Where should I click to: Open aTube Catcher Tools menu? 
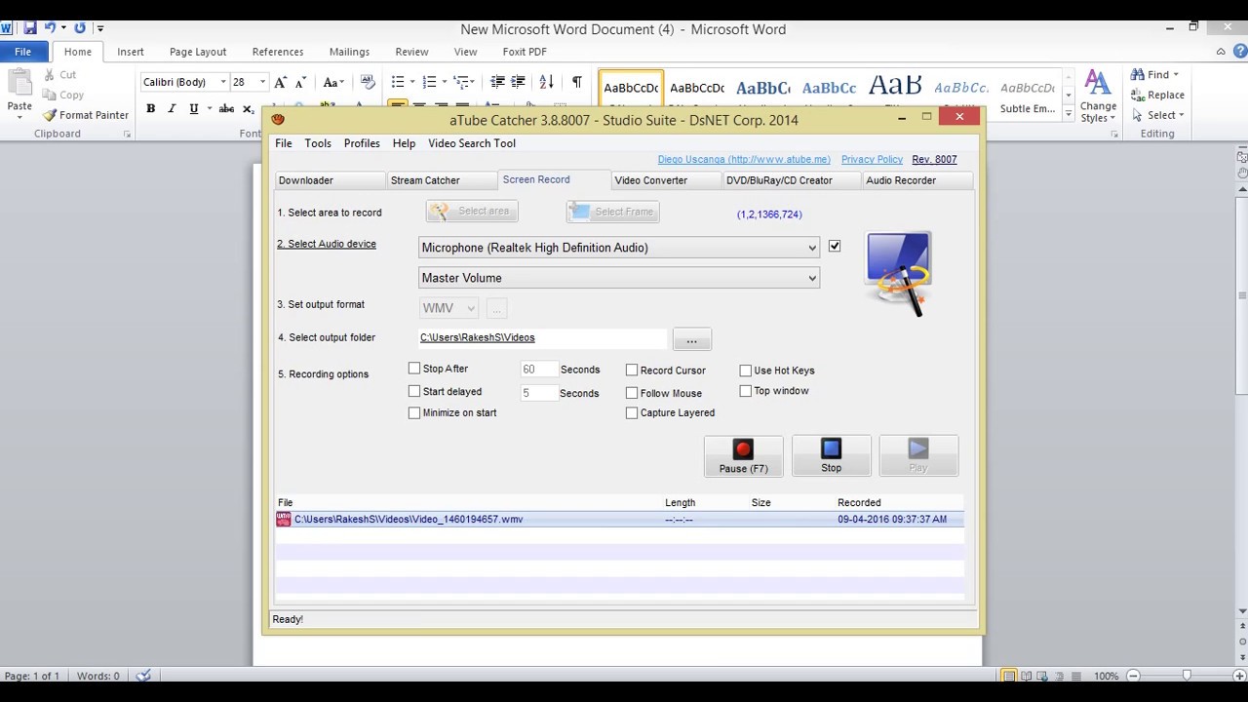pos(318,143)
